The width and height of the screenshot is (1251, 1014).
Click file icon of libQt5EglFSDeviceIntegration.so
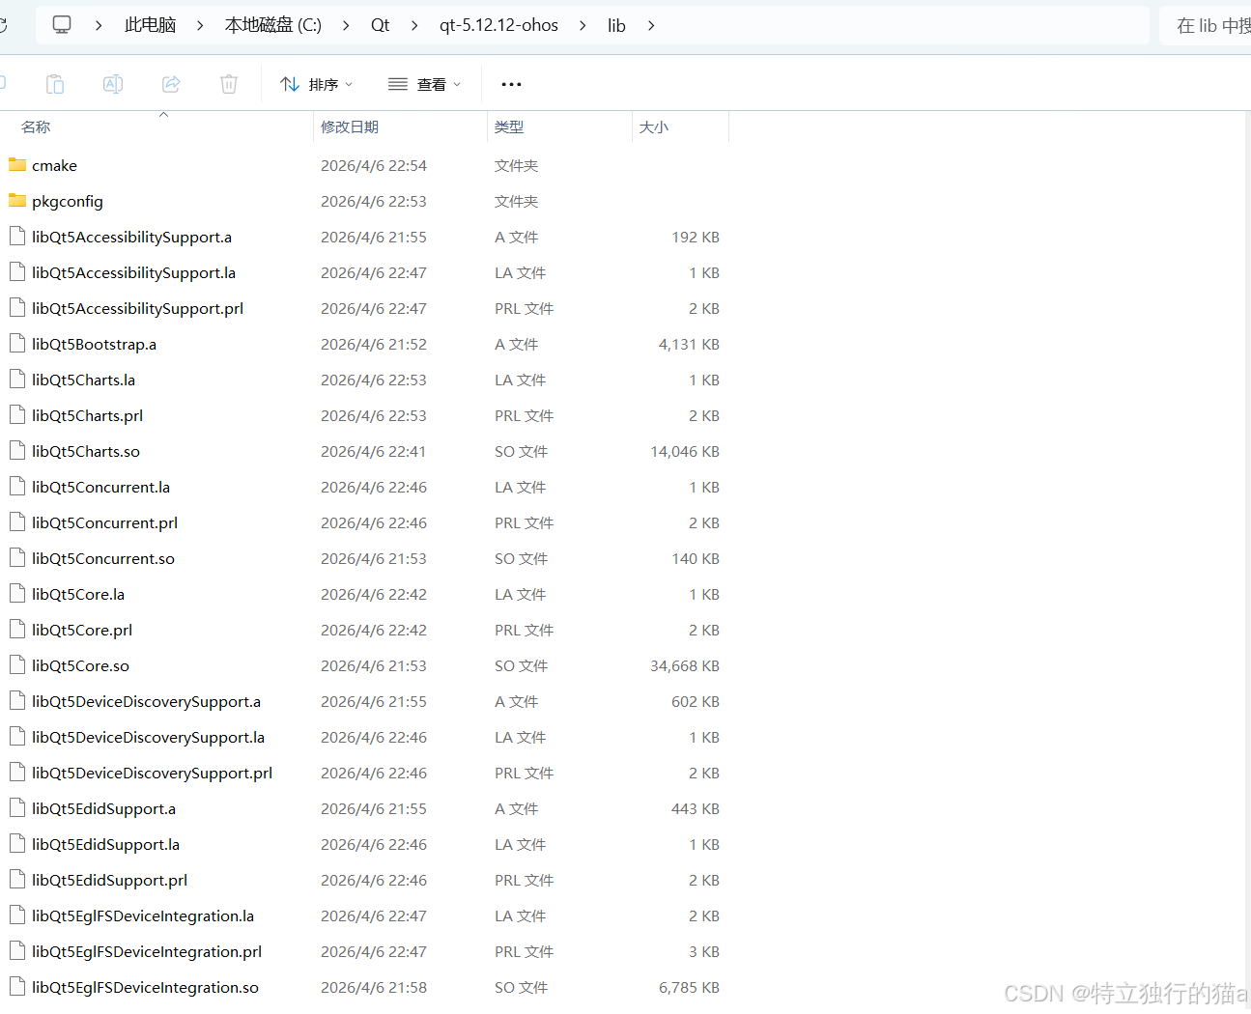(x=17, y=987)
